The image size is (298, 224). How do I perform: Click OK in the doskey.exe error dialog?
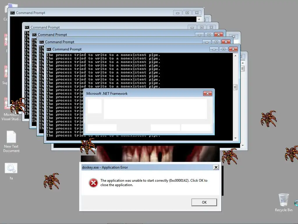pos(204,202)
